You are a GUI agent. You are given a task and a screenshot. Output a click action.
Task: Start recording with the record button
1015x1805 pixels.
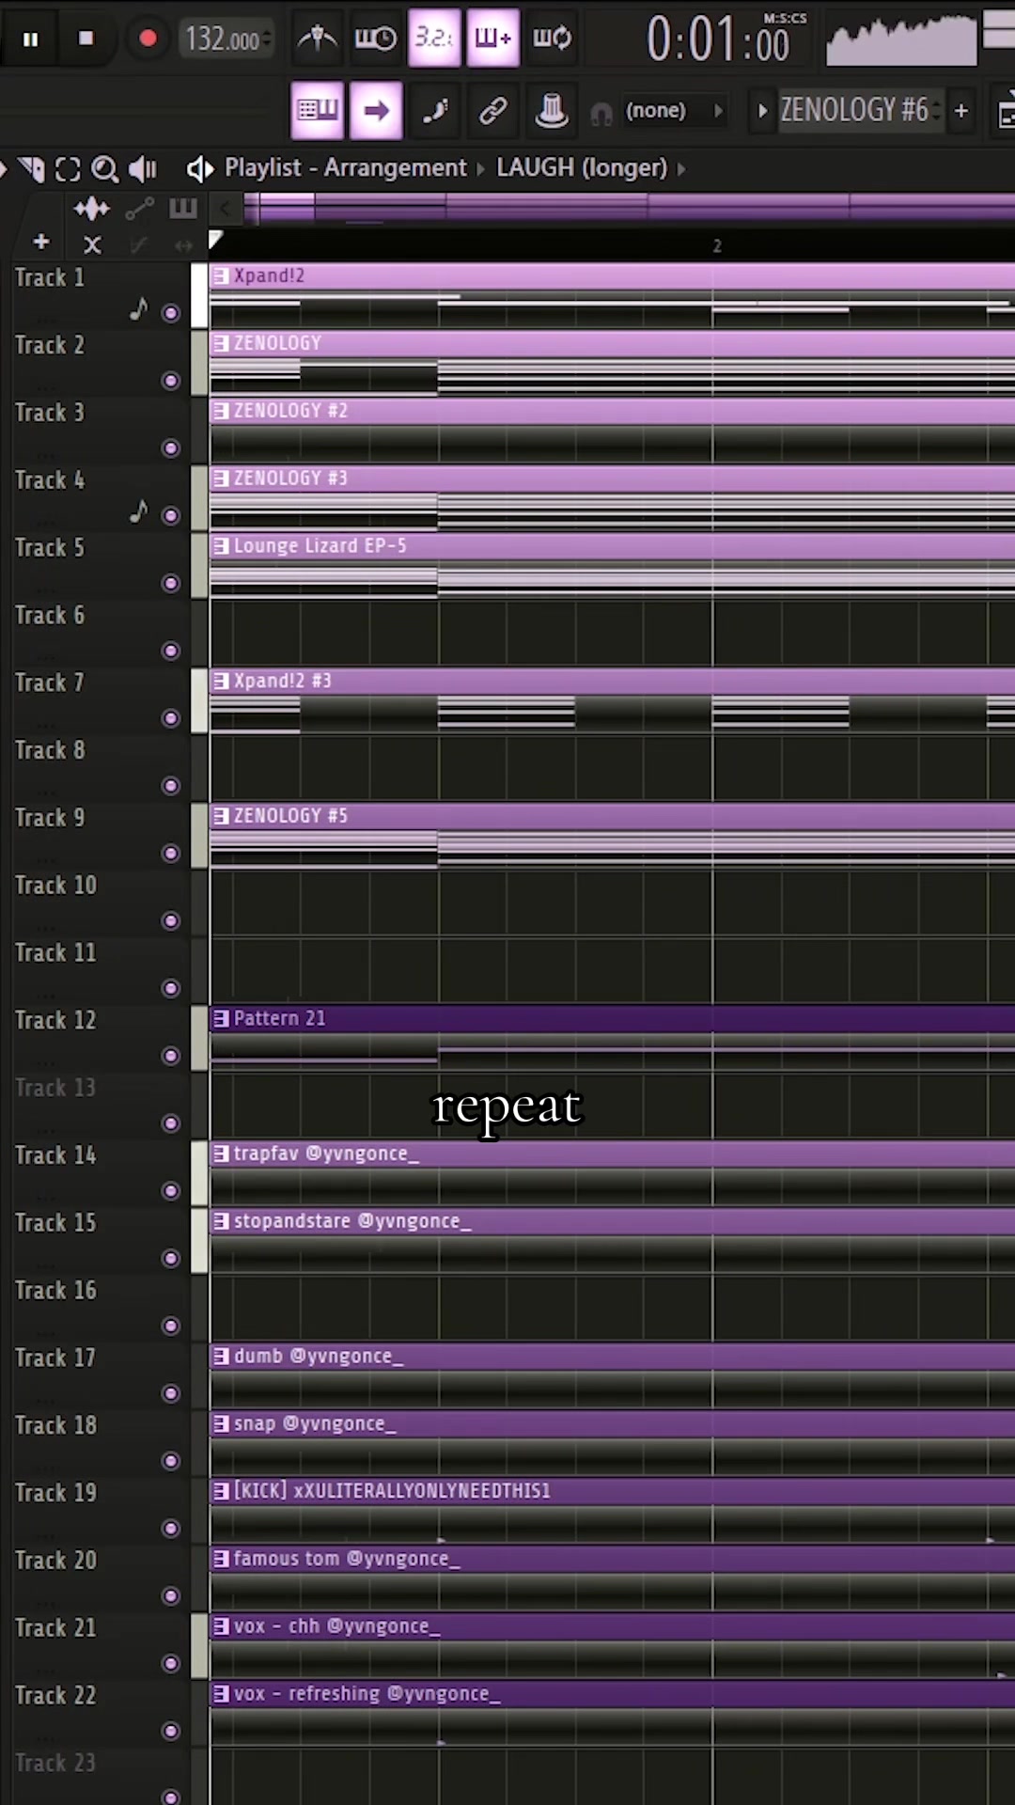148,39
